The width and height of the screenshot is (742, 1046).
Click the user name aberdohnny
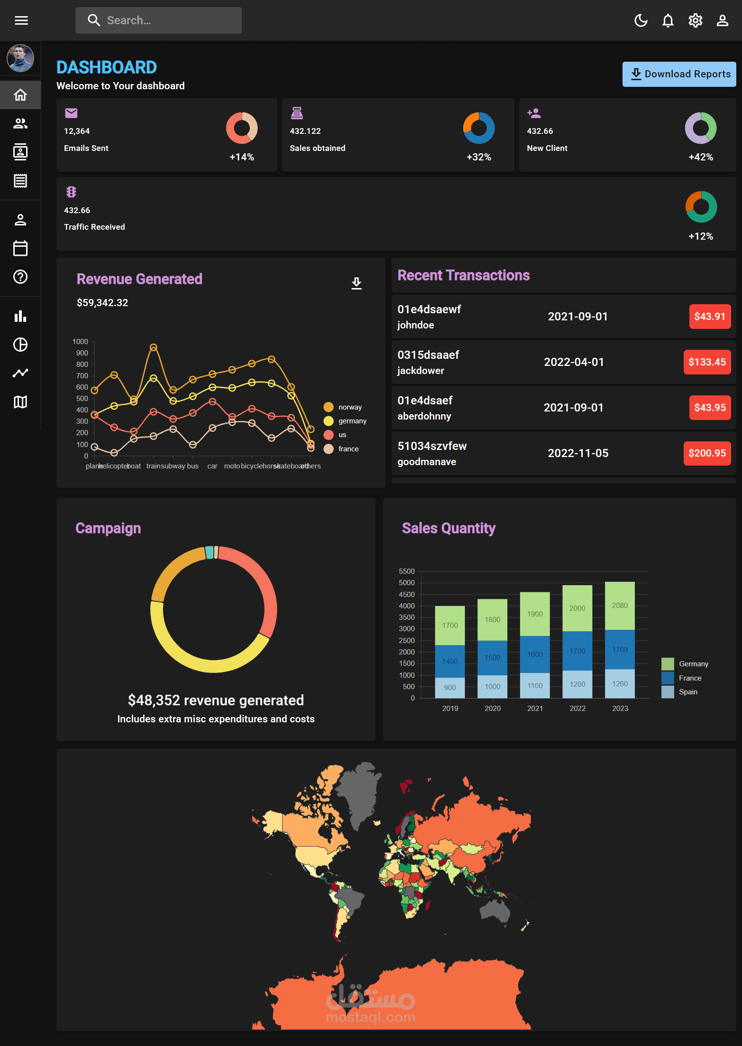424,416
